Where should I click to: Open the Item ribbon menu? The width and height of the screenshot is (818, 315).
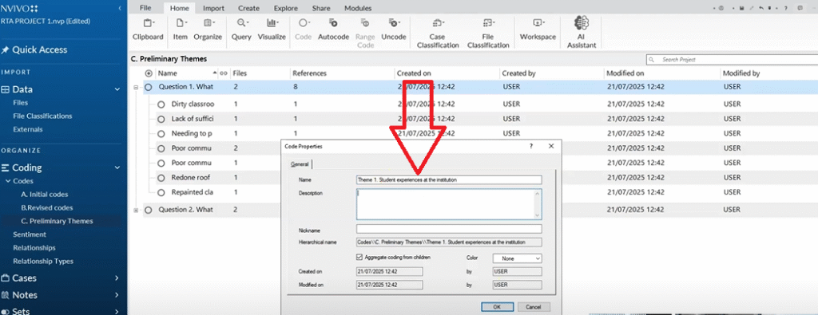point(180,30)
